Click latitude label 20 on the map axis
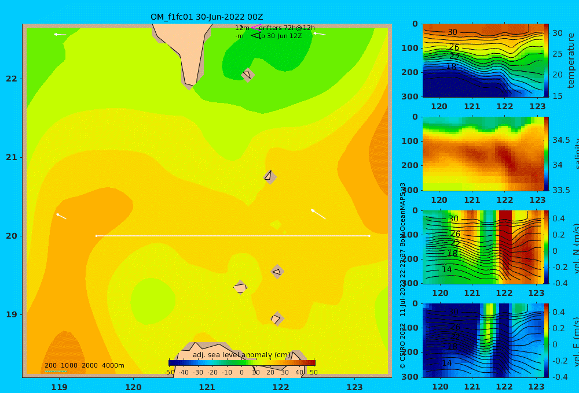Screen dimensions: 579x393 [12, 236]
